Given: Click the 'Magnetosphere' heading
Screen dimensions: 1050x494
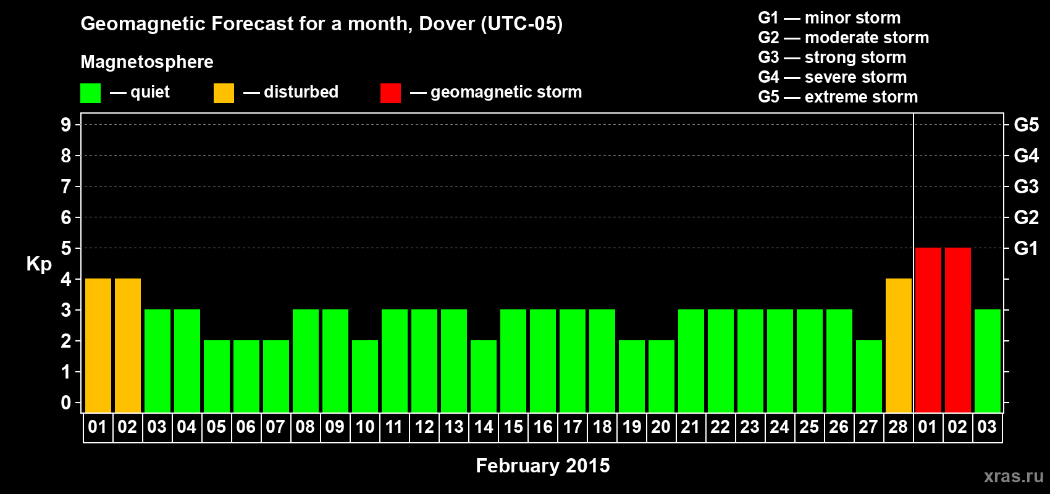Looking at the screenshot, I should 147,62.
